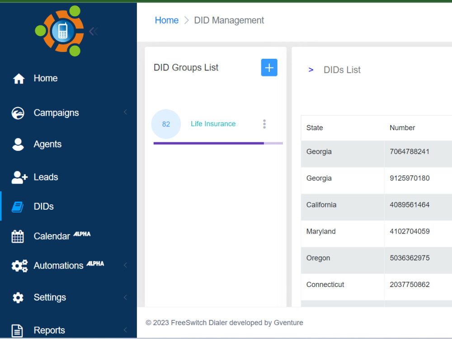Click the dialer app logo

63,31
